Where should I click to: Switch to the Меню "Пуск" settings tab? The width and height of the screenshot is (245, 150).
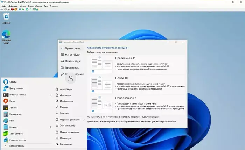coord(72,55)
